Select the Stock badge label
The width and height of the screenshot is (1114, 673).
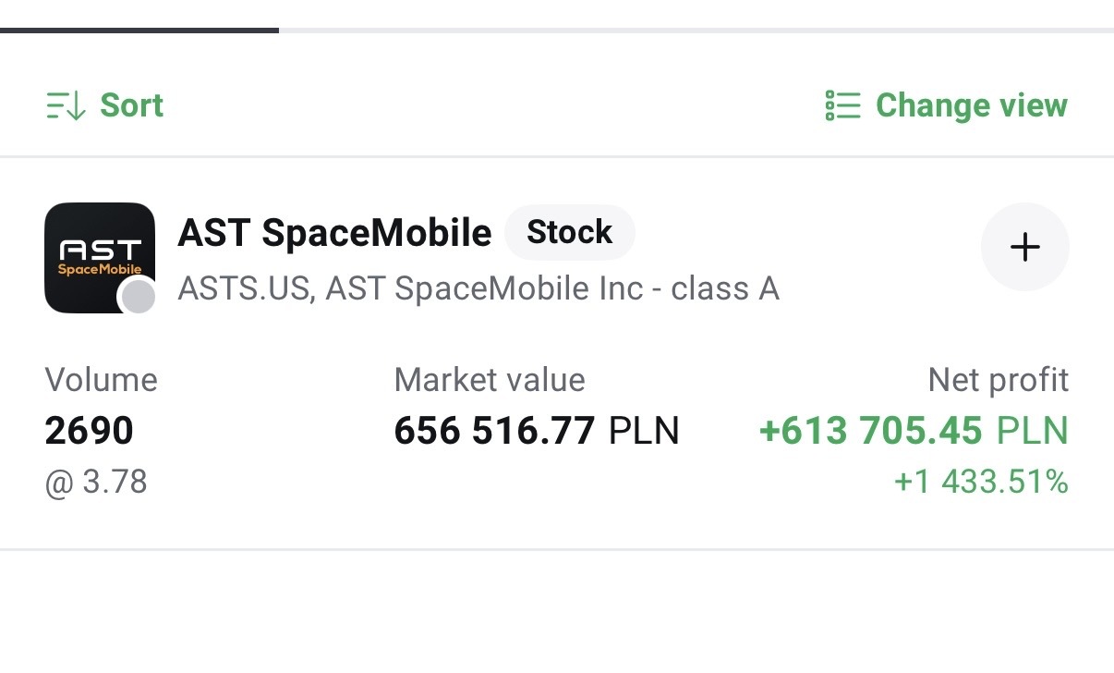(569, 232)
